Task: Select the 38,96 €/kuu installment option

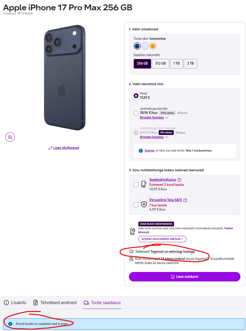Action: click(136, 113)
